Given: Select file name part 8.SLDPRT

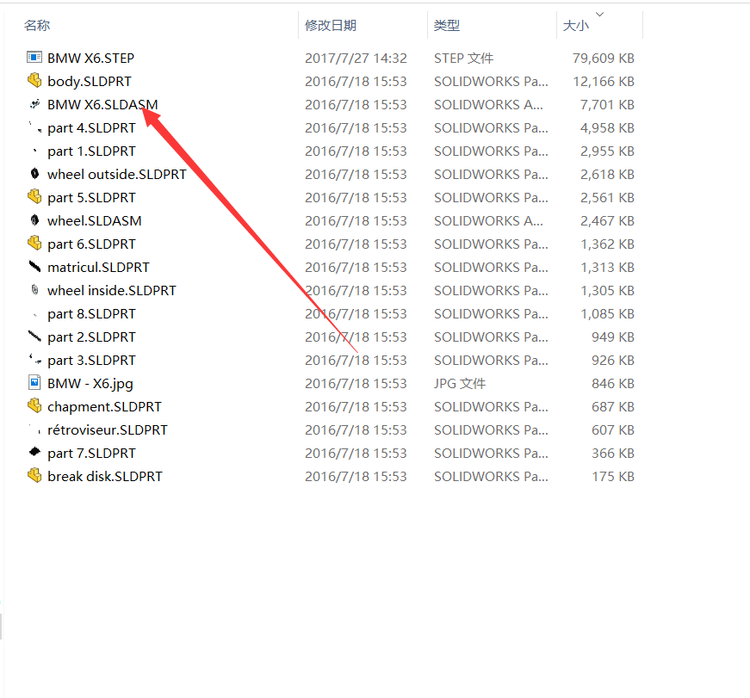Looking at the screenshot, I should click(x=91, y=314).
